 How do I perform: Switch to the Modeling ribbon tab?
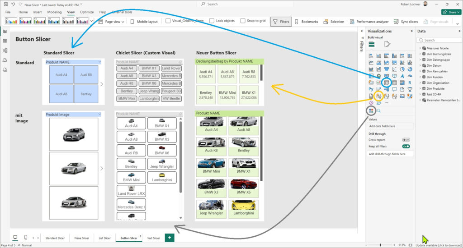54,12
